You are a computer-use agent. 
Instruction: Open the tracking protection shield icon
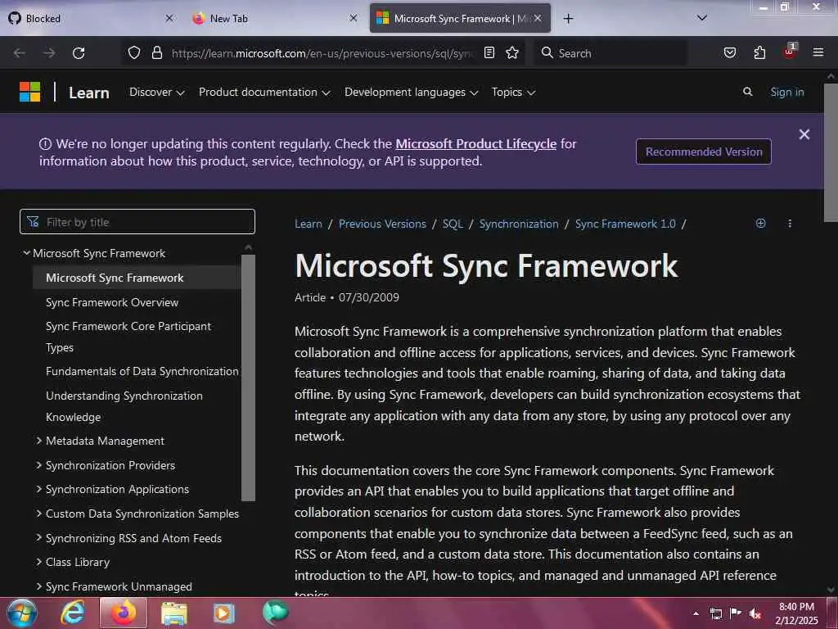[134, 52]
